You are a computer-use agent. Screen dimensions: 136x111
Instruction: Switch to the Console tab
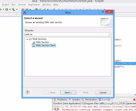point(105,100)
